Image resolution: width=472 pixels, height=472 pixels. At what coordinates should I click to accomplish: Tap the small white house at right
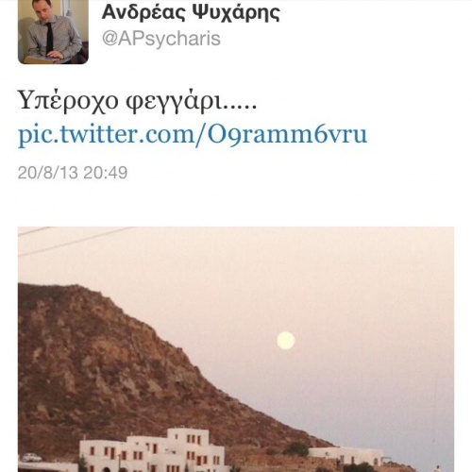click(x=346, y=455)
